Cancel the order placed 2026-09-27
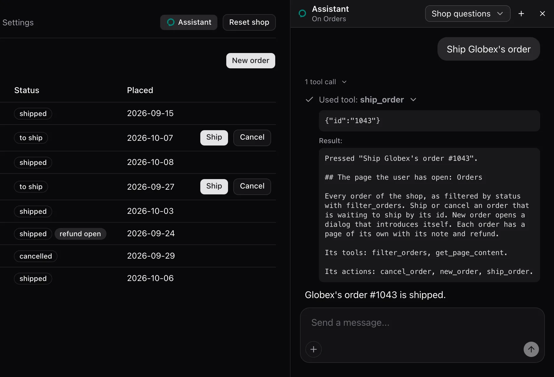Screen dimensions: 554x377 point(252,186)
